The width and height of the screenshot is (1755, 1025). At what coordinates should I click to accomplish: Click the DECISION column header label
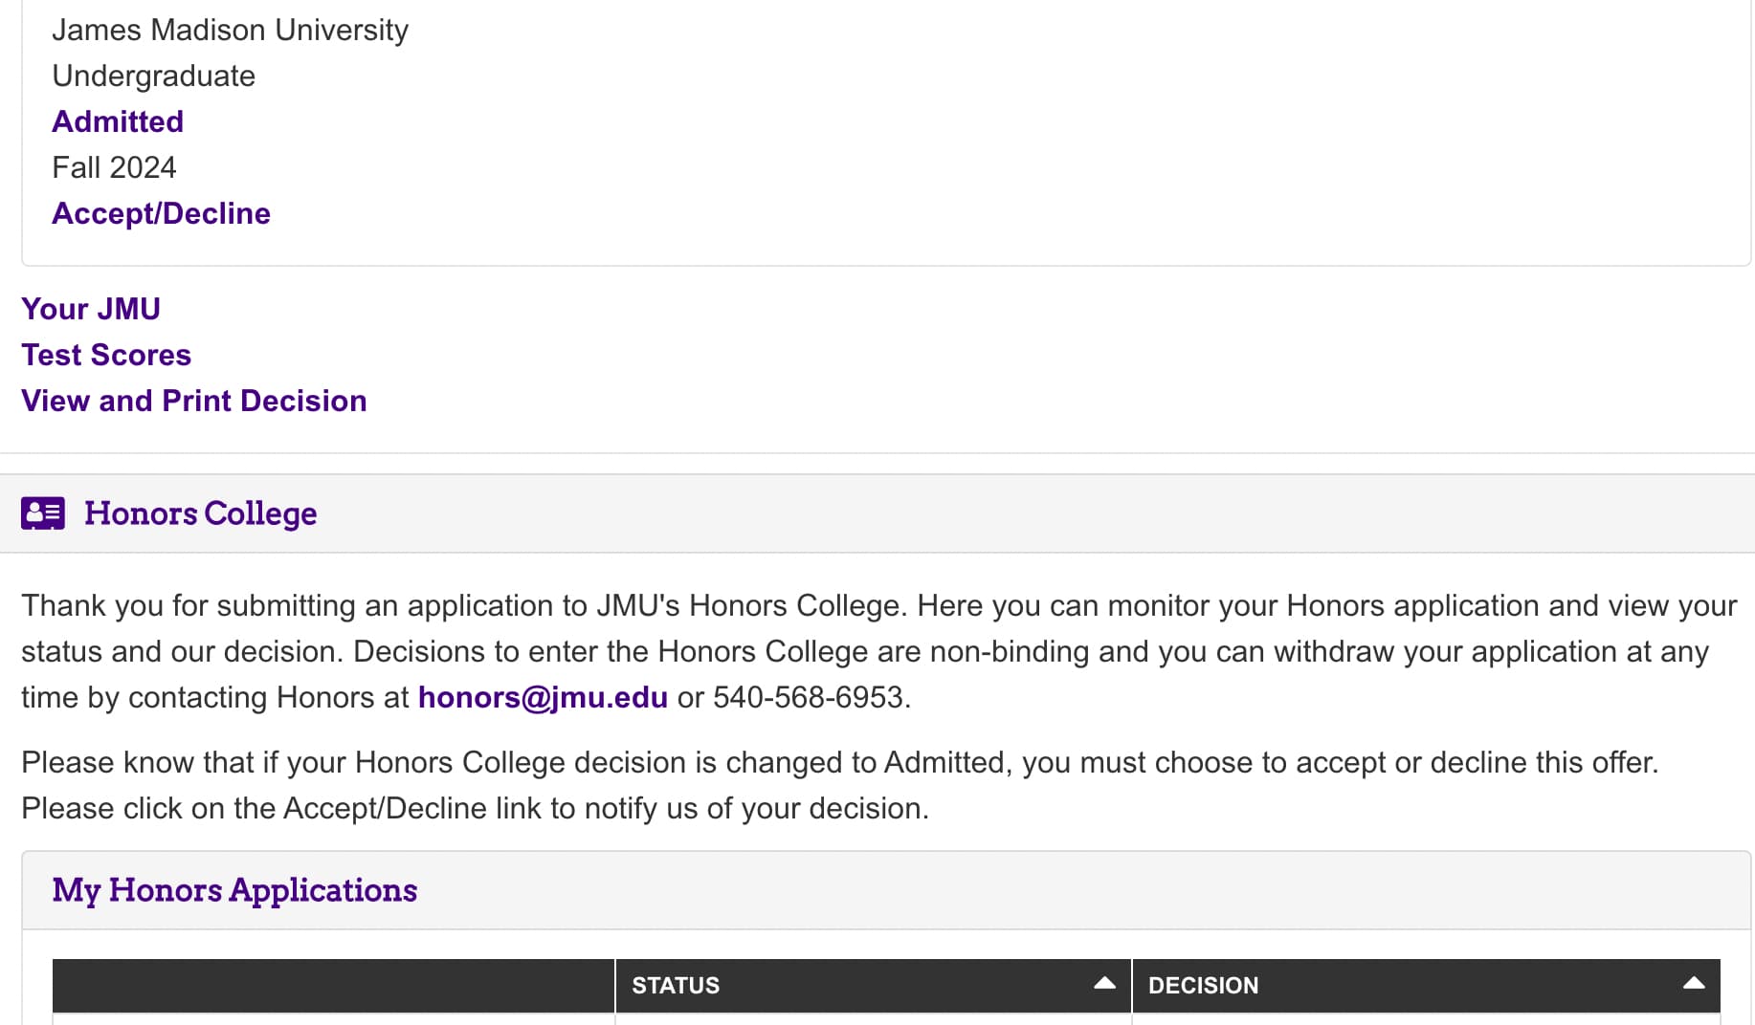tap(1203, 986)
